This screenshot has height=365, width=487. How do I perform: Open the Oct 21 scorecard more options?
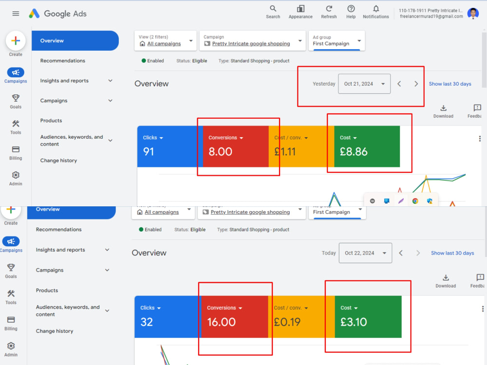(480, 138)
